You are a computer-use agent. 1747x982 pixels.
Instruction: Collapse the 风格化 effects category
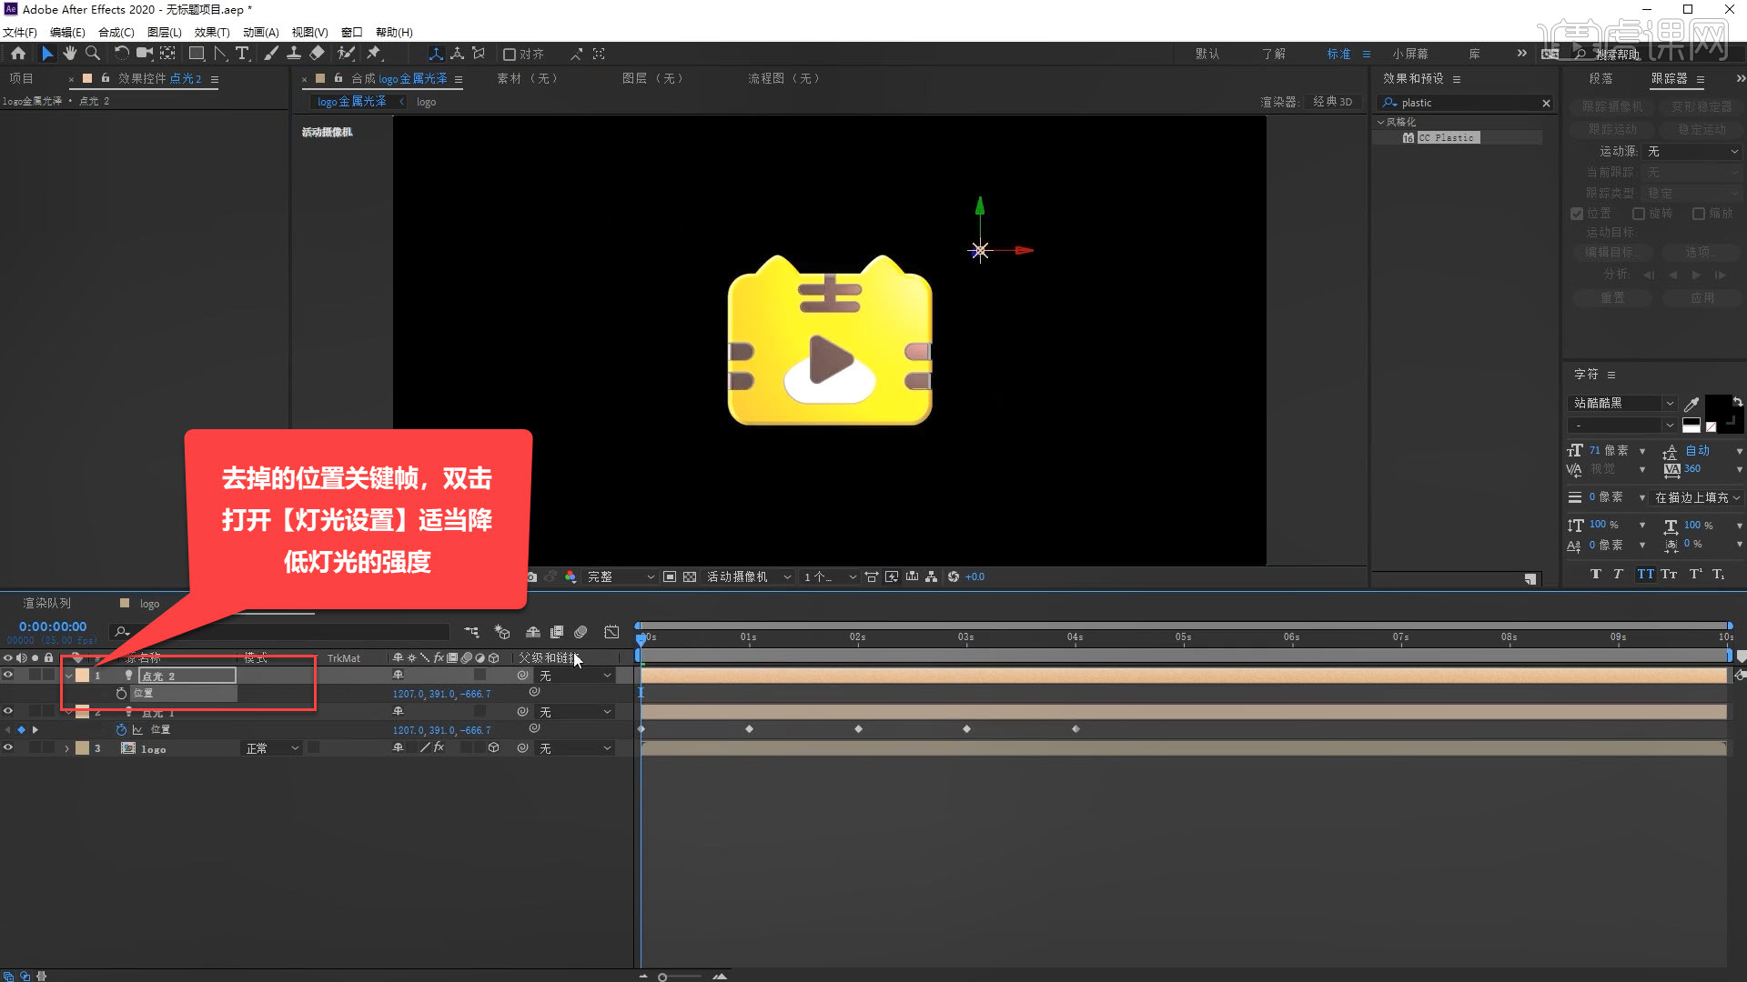1380,122
